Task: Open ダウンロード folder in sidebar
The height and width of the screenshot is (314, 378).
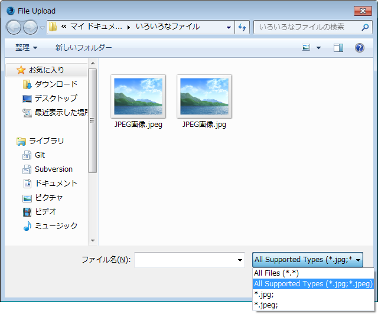Action: [x=56, y=84]
